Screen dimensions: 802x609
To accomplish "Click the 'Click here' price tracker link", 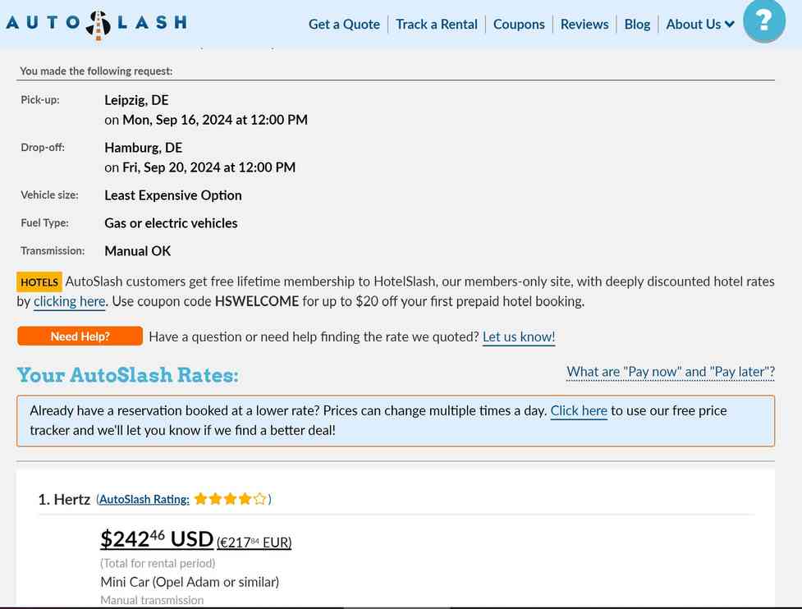I will point(579,410).
